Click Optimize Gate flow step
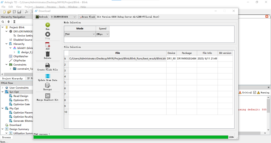This screenshot has height=143, width=271. [21, 104]
